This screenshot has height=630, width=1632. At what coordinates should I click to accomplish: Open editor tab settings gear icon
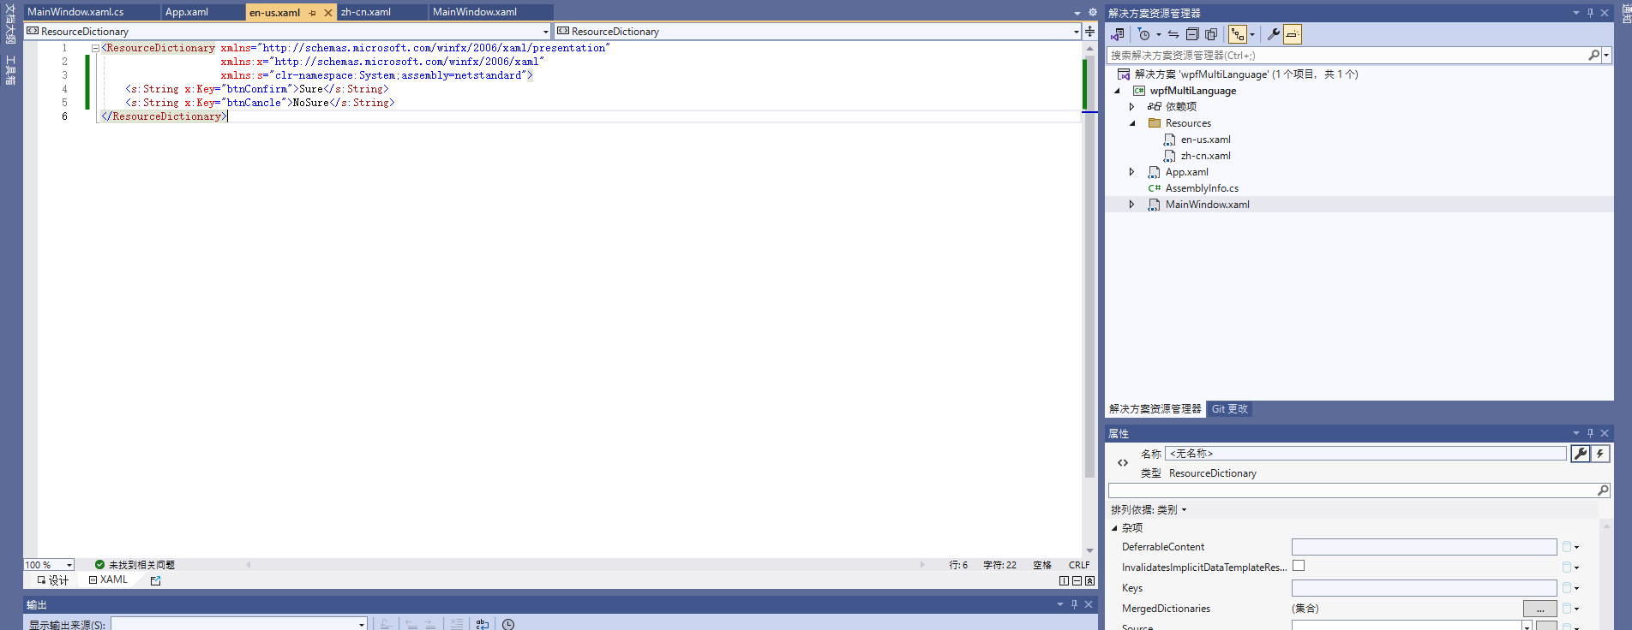(1092, 13)
